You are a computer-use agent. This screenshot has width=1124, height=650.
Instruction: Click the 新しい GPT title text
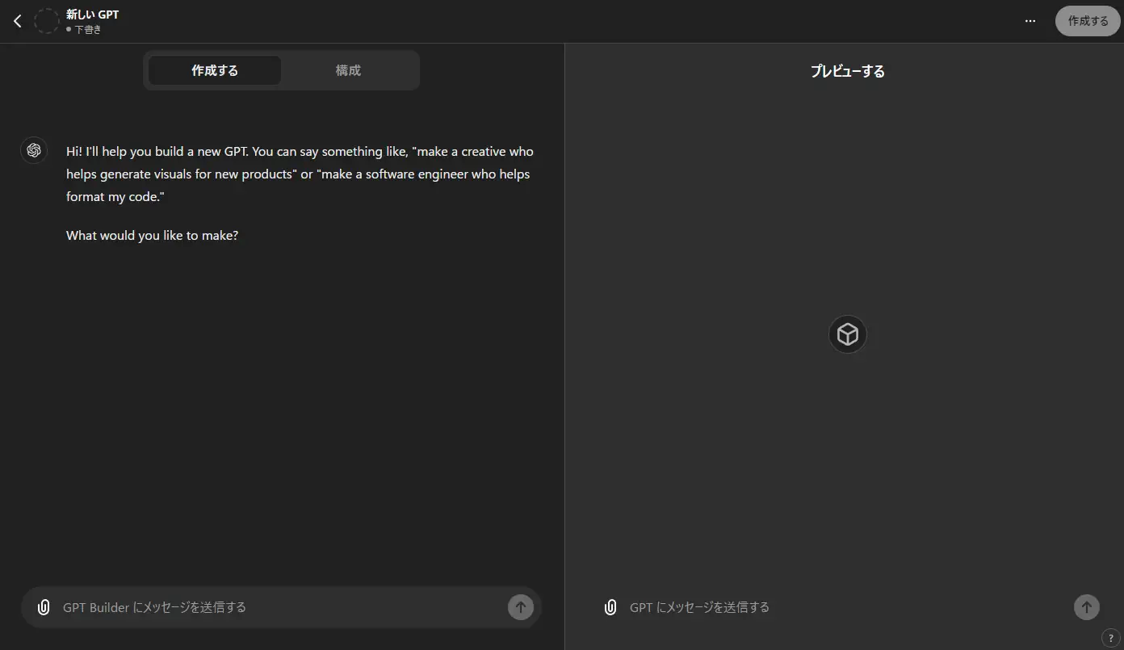(92, 15)
